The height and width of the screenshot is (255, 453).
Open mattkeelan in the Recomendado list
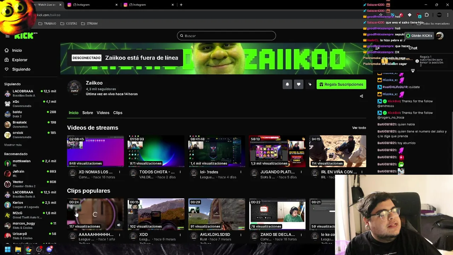(x=30, y=163)
